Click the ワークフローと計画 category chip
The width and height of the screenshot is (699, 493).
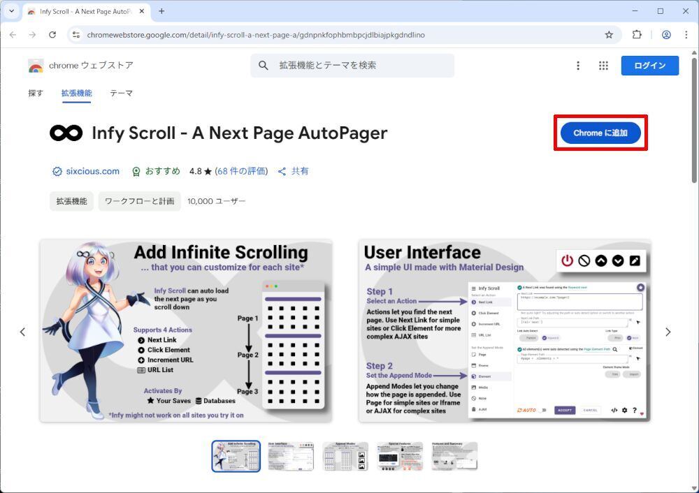click(x=140, y=201)
